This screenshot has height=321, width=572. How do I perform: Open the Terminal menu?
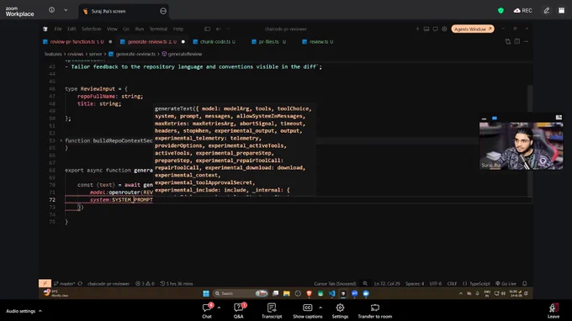pyautogui.click(x=158, y=29)
